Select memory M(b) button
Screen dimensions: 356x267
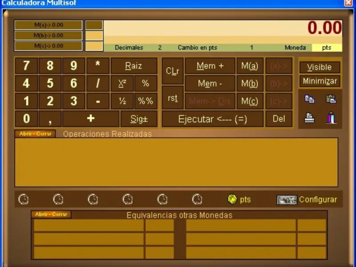(250, 83)
